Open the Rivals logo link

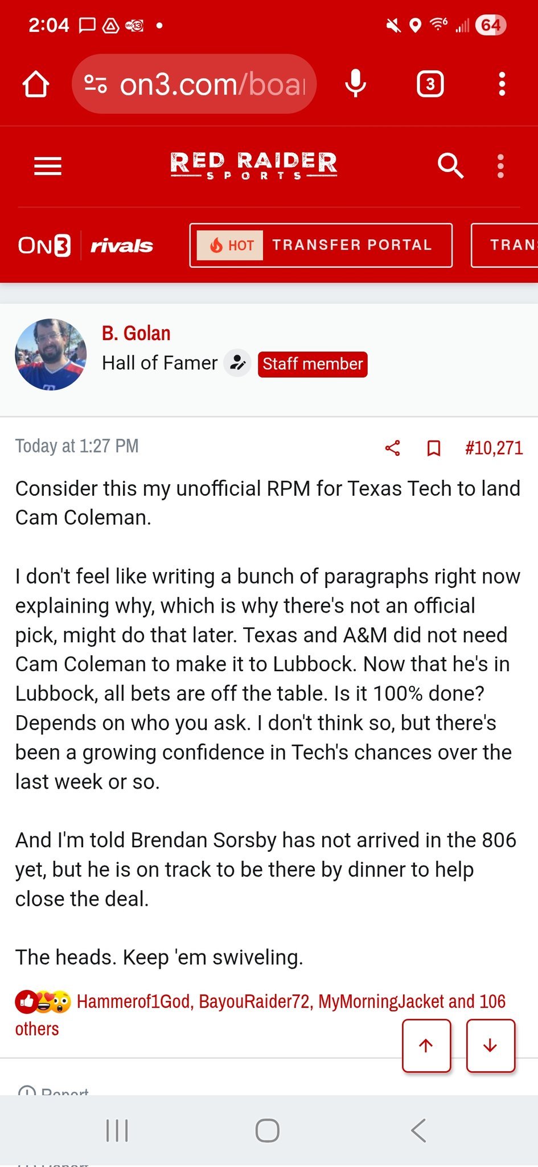(122, 246)
